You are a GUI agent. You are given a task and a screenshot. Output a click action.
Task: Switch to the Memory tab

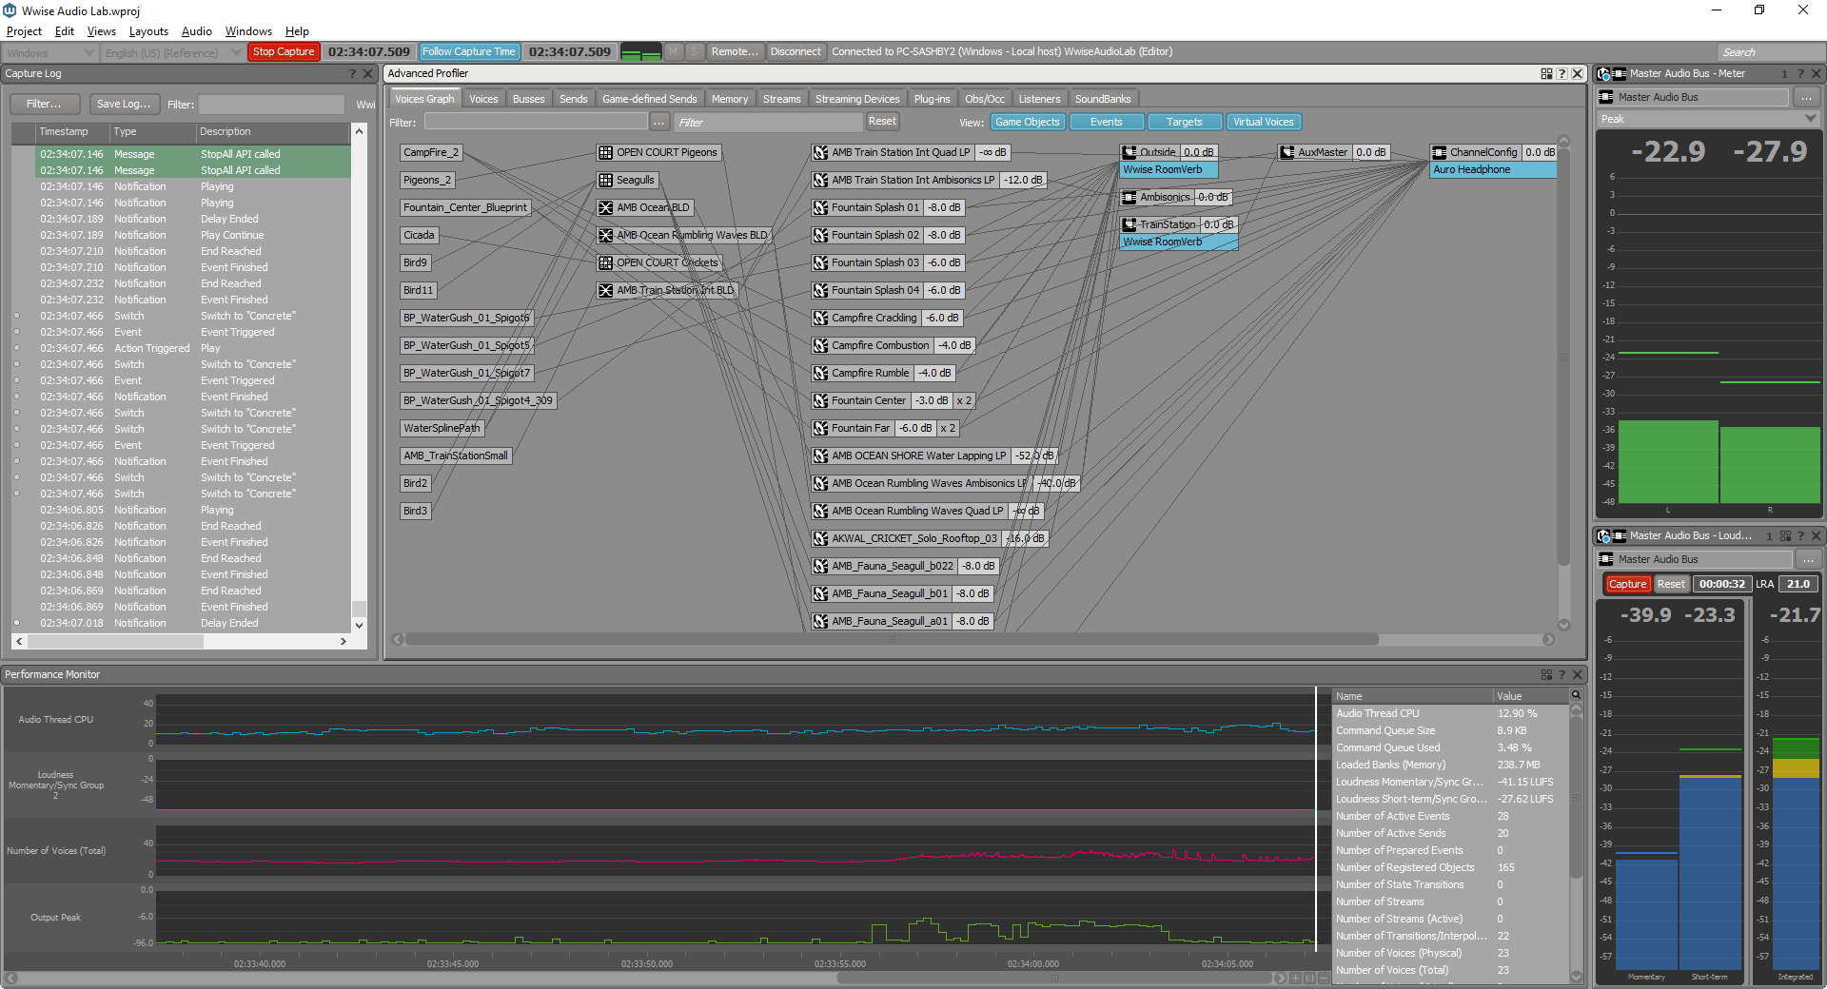tap(730, 99)
